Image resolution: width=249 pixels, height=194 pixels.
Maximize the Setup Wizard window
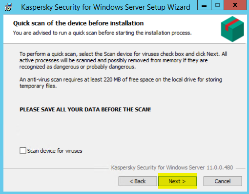click(218, 5)
